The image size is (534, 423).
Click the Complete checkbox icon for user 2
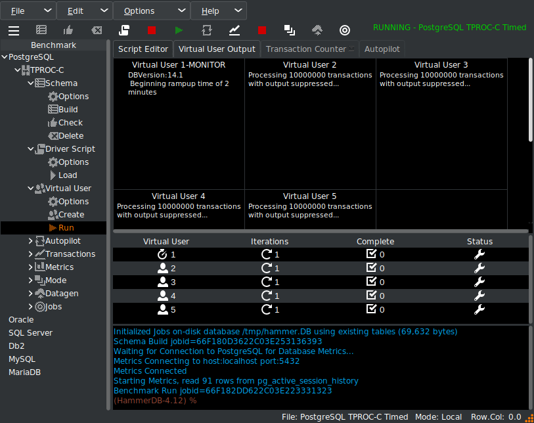[371, 268]
